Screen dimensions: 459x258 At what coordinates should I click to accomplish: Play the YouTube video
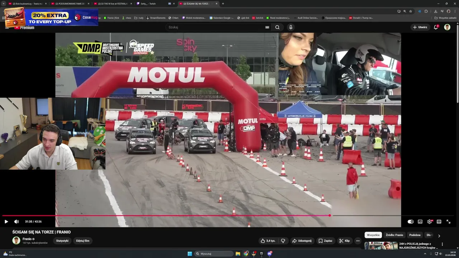tap(6, 222)
